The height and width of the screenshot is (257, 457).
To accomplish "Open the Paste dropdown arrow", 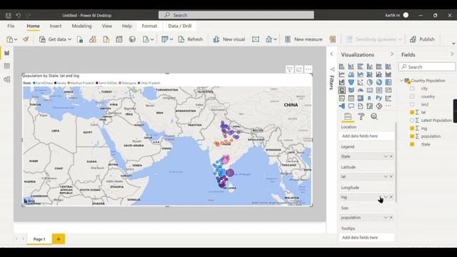I will coord(16,39).
